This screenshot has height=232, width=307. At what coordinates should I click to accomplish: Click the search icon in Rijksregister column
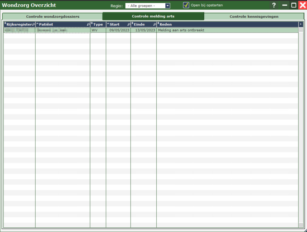(x=33, y=24)
